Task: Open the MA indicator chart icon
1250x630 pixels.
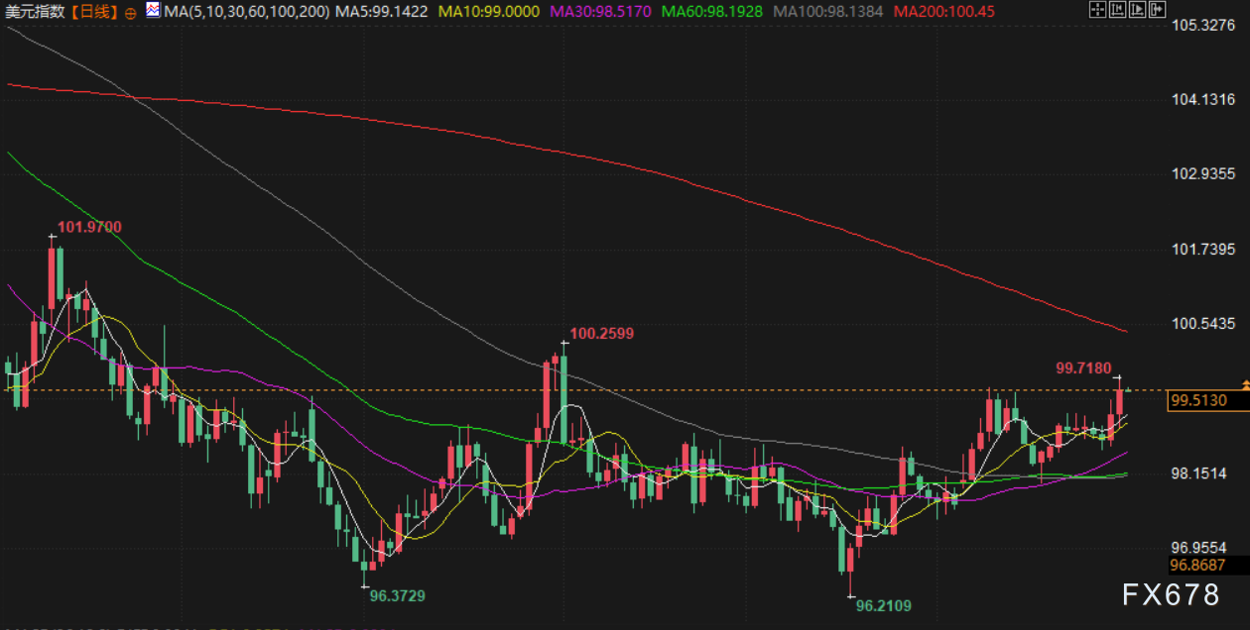Action: point(152,11)
